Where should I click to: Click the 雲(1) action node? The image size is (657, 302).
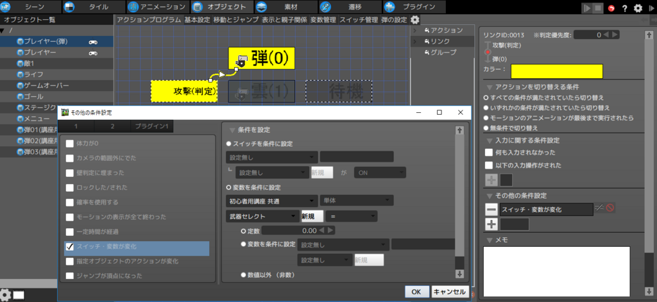pyautogui.click(x=262, y=91)
